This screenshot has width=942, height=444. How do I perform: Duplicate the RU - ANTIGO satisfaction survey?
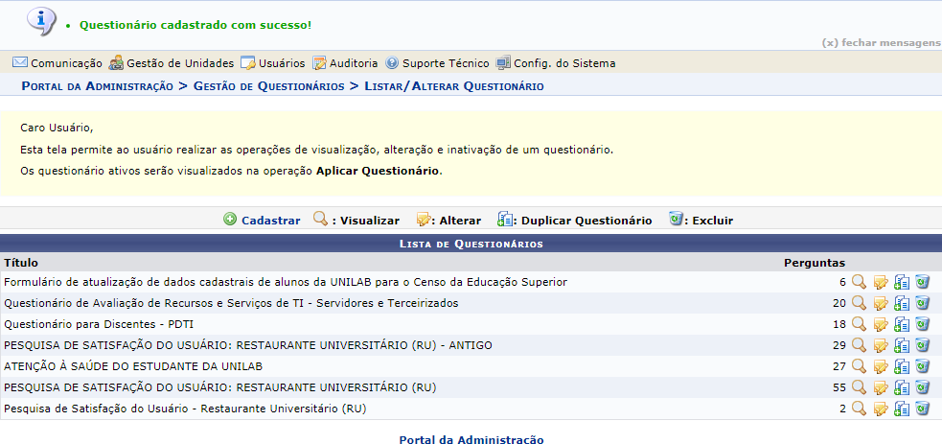pos(902,345)
